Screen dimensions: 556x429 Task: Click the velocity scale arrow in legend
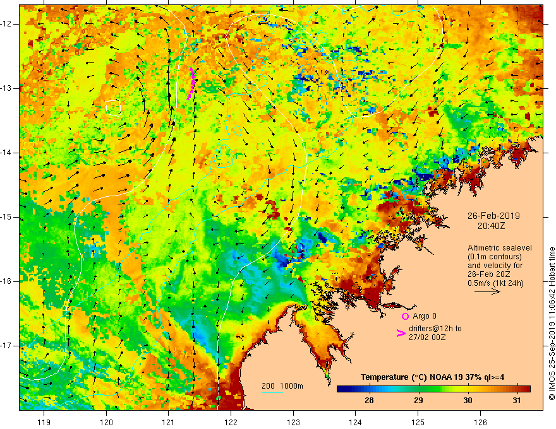(x=487, y=291)
